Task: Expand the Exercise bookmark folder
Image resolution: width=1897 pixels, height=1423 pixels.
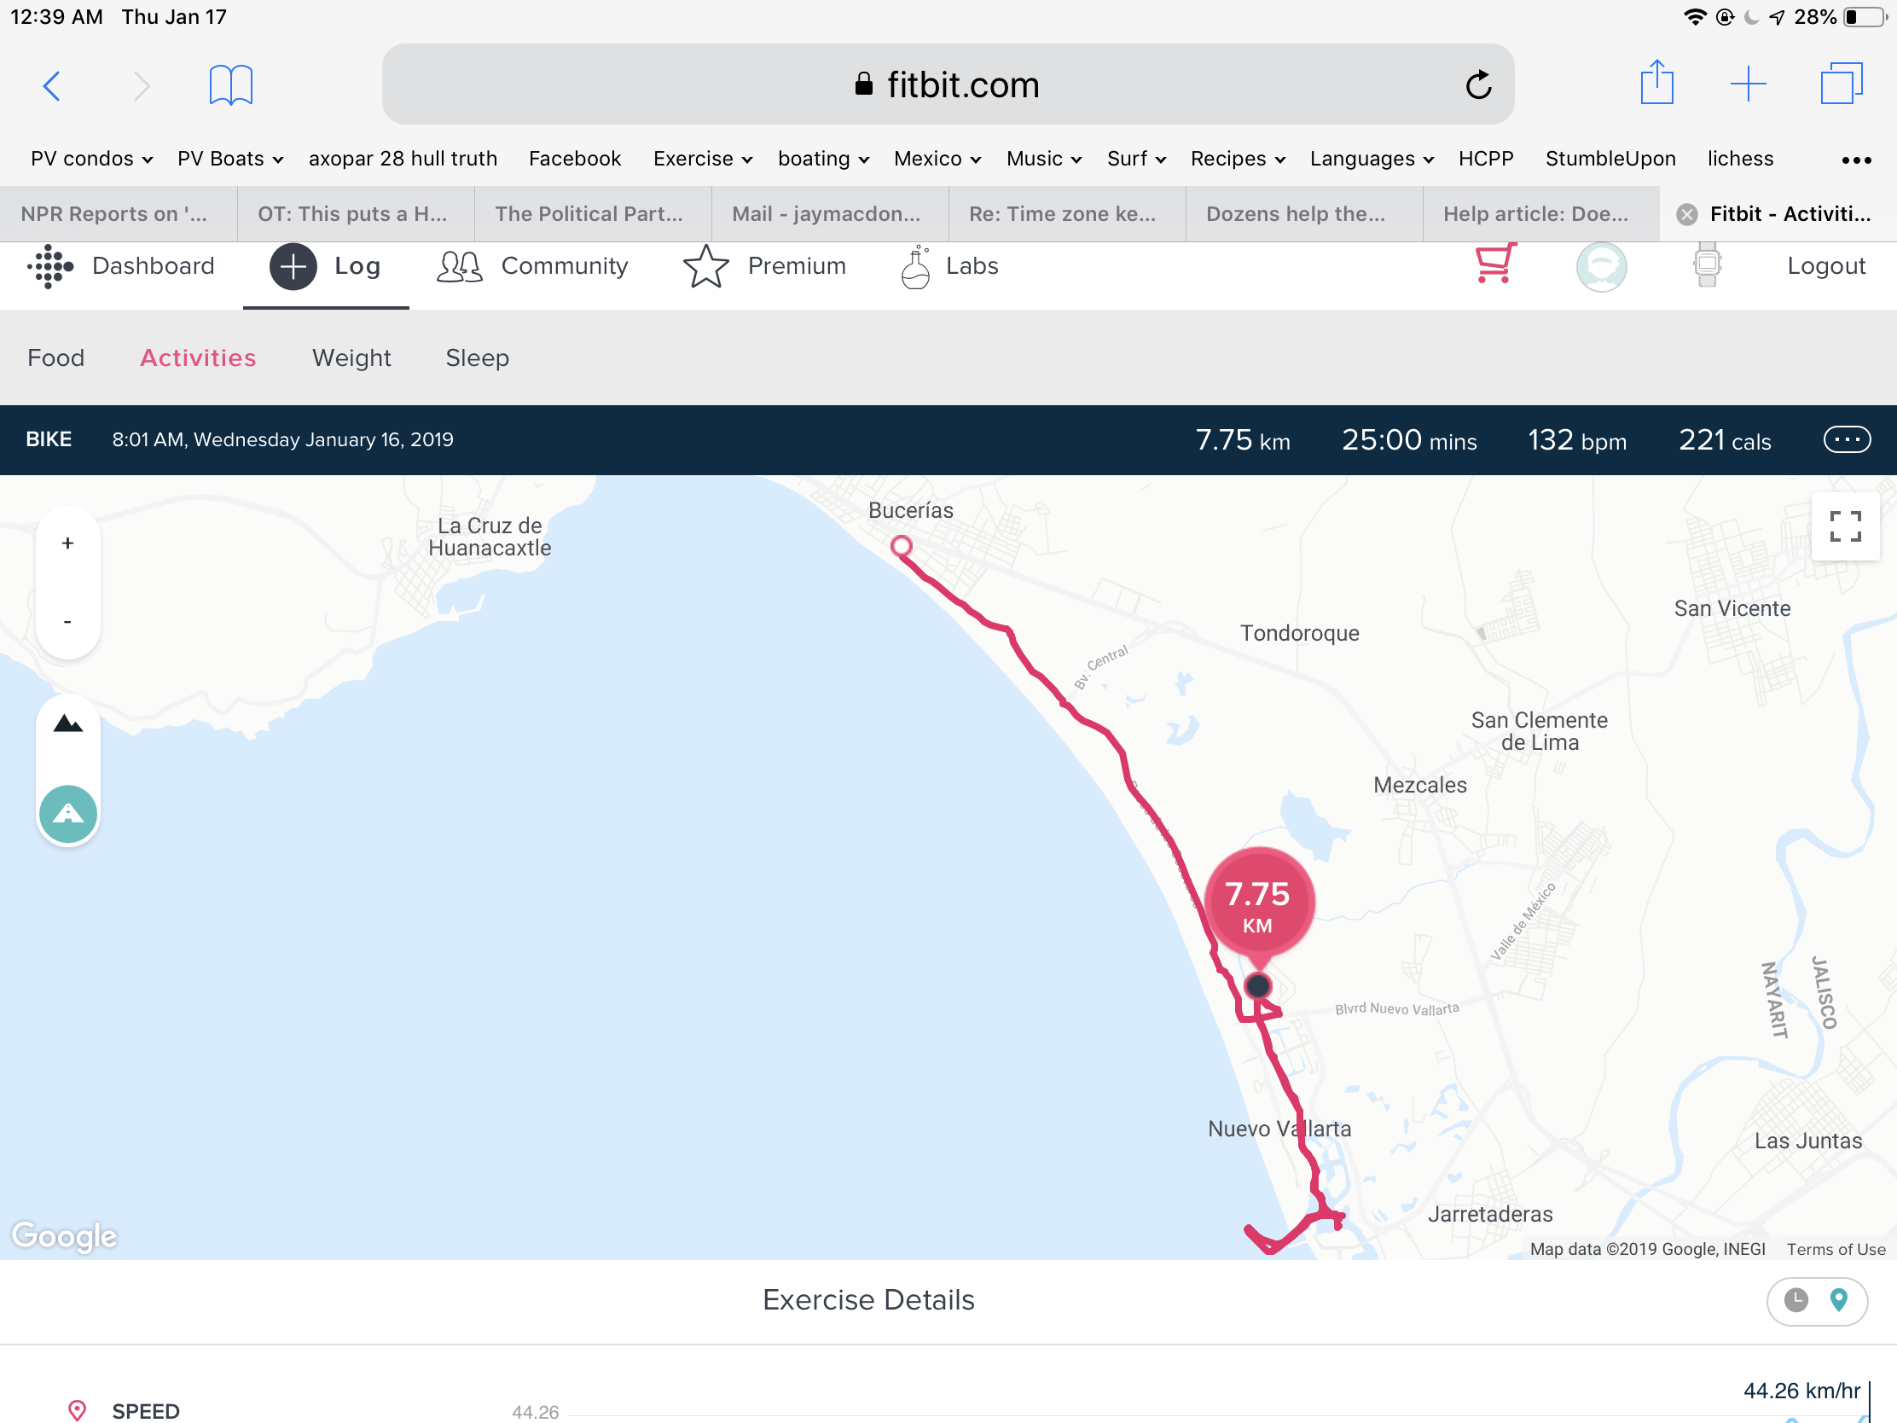Action: (702, 160)
